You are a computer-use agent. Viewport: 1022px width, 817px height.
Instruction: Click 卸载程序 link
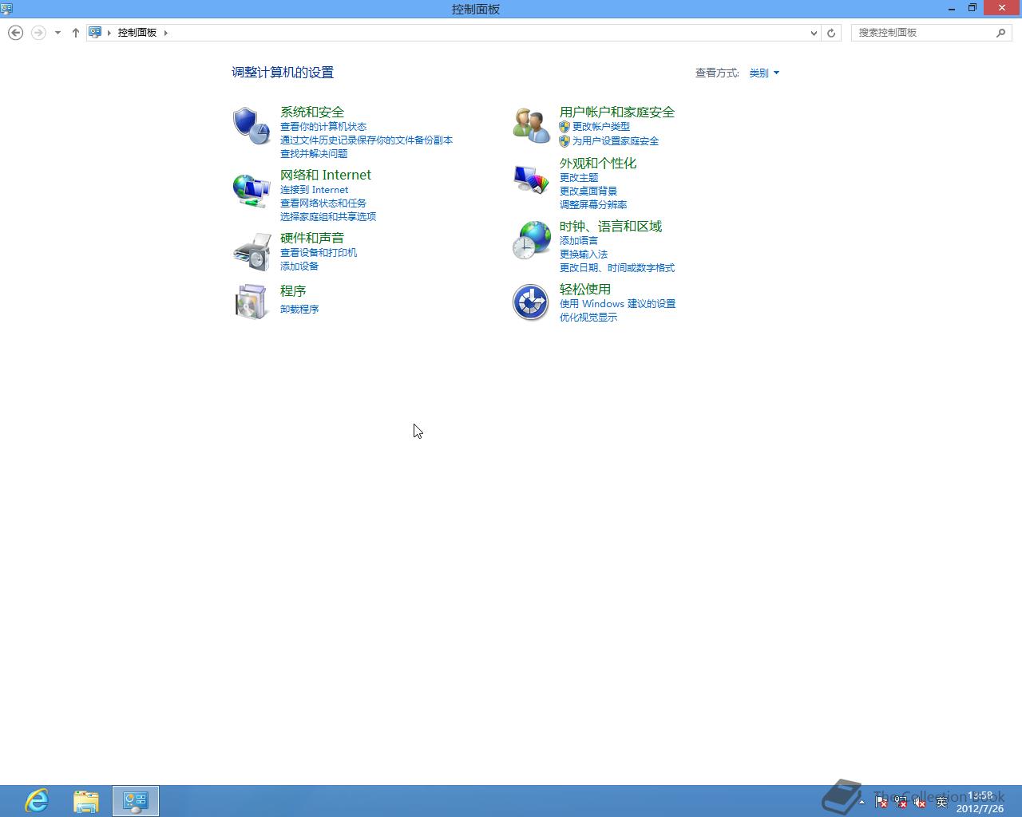click(299, 309)
